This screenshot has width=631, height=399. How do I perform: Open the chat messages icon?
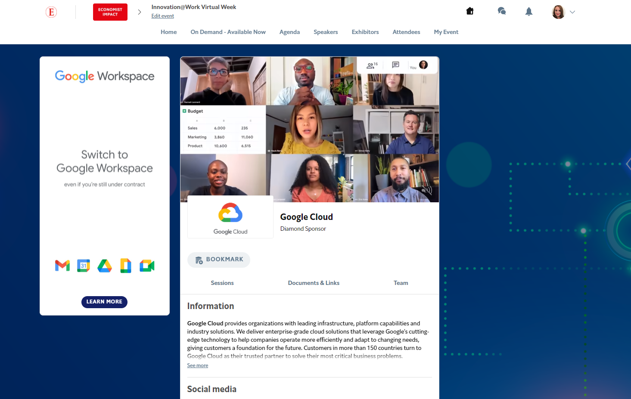click(x=501, y=11)
